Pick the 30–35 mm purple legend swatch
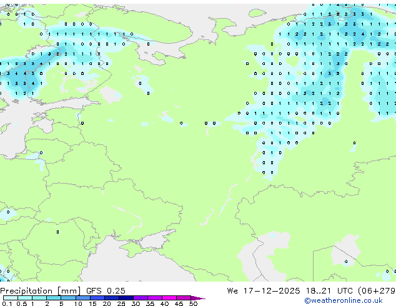The height and width of the screenshot is (306, 396). [x=140, y=298]
